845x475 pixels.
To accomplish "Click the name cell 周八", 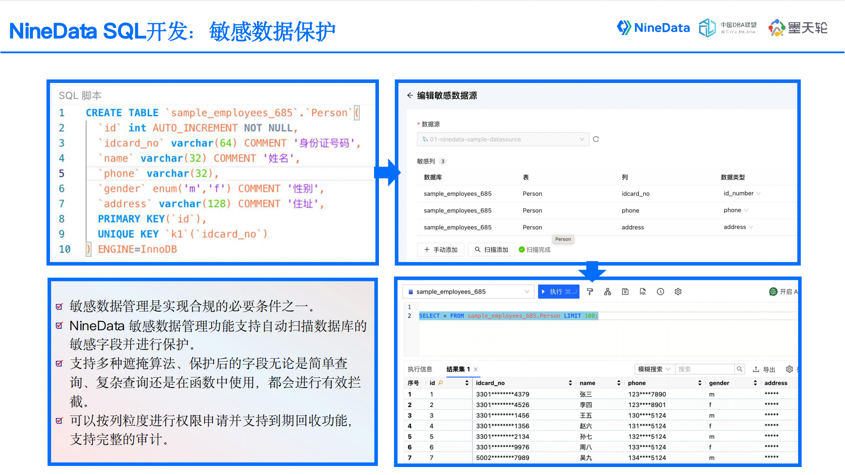I will [x=586, y=447].
